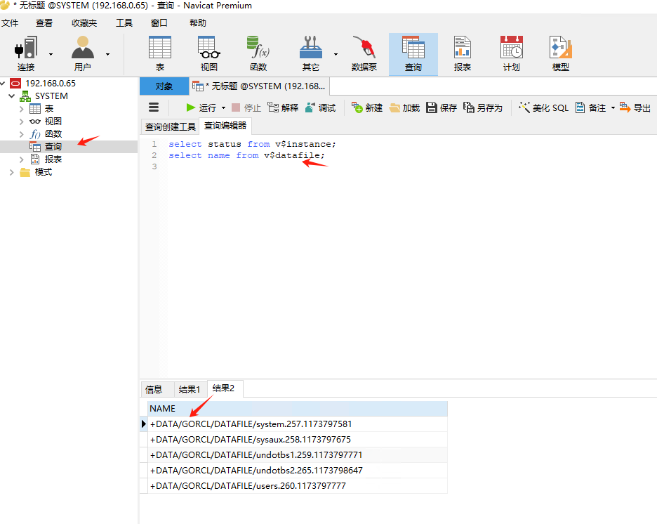Viewport: 657px width, 524px height.
Task: Collapse the 192.168.0.65 connection node
Action: (x=3, y=84)
